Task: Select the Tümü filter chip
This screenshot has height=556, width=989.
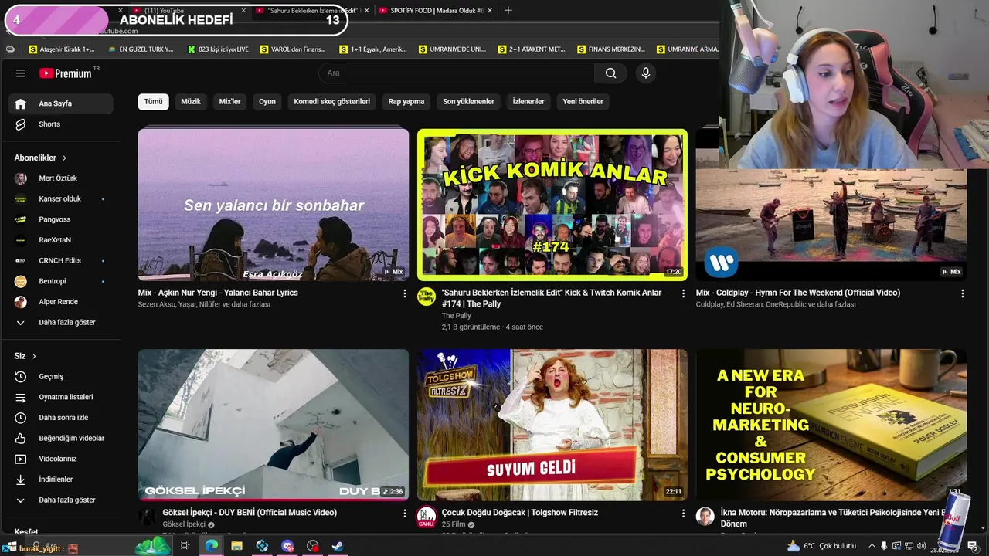Action: tap(153, 102)
